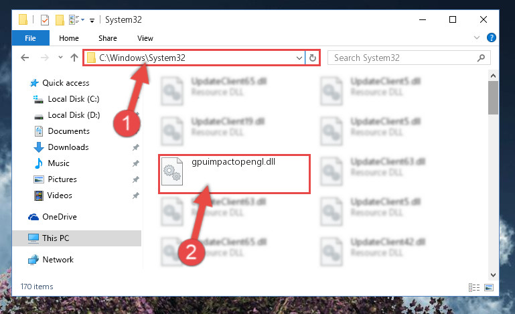Switch to details list view

474,288
